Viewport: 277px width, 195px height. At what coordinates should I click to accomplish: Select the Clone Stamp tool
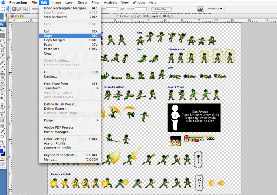[x=2, y=73]
